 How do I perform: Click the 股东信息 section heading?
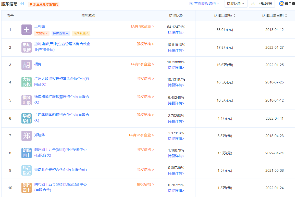(9, 4)
